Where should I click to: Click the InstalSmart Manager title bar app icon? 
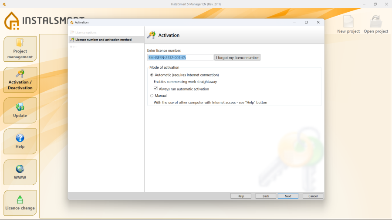coord(4,4)
